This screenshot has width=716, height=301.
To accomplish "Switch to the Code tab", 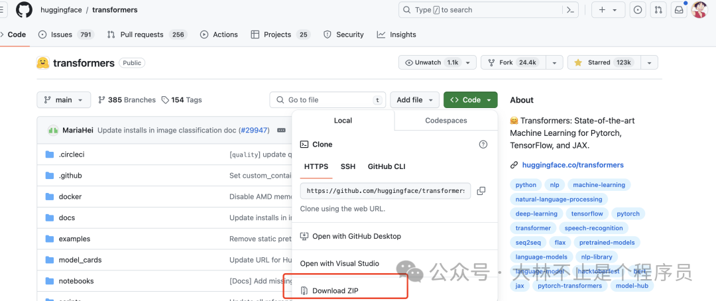I will coord(14,34).
